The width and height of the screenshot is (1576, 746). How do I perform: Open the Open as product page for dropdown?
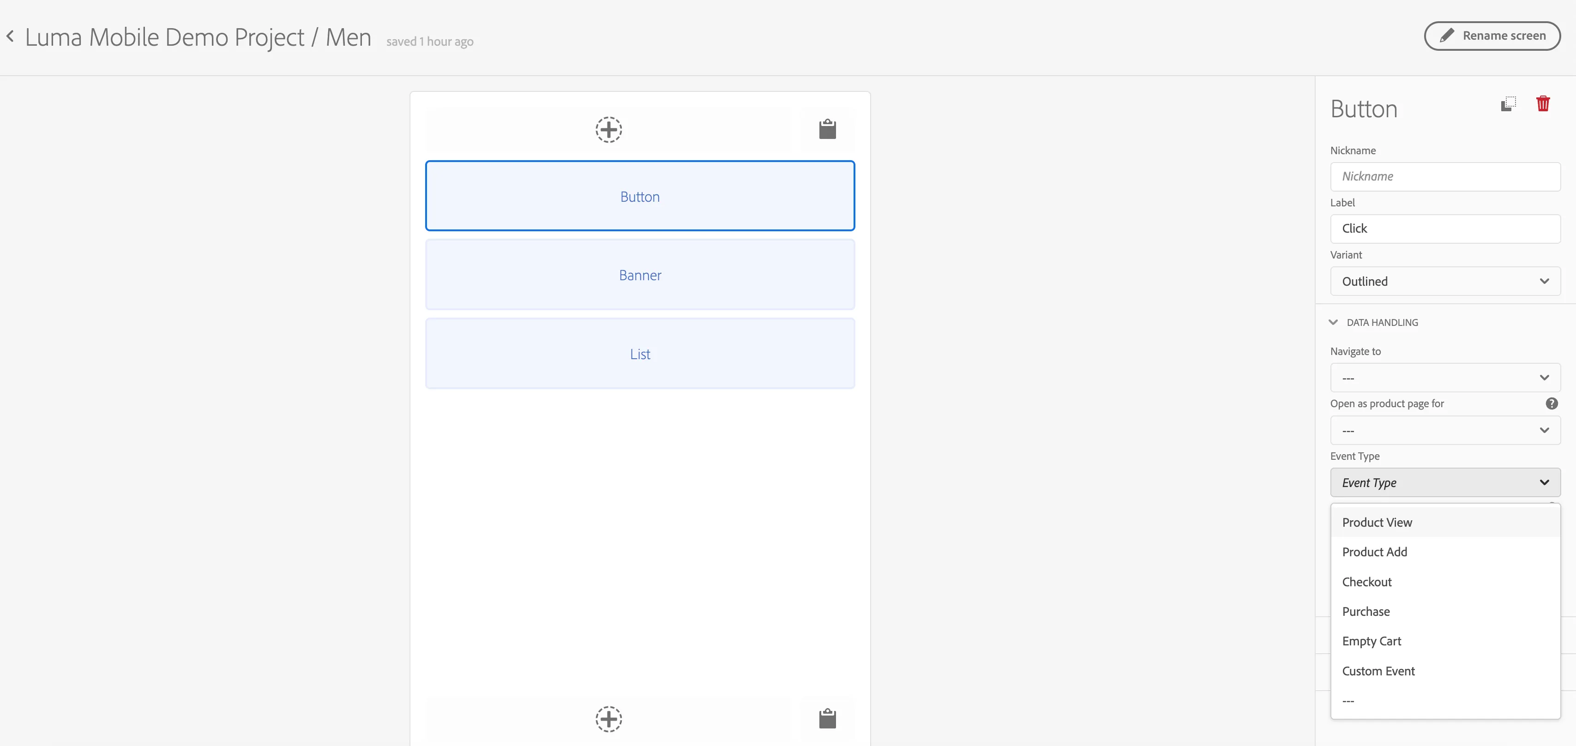pos(1445,430)
